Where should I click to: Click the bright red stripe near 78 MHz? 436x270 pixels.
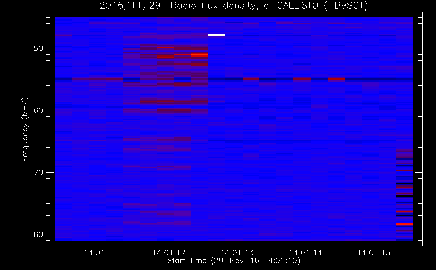point(404,224)
